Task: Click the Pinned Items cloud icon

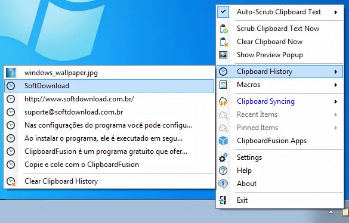Action: [223, 128]
